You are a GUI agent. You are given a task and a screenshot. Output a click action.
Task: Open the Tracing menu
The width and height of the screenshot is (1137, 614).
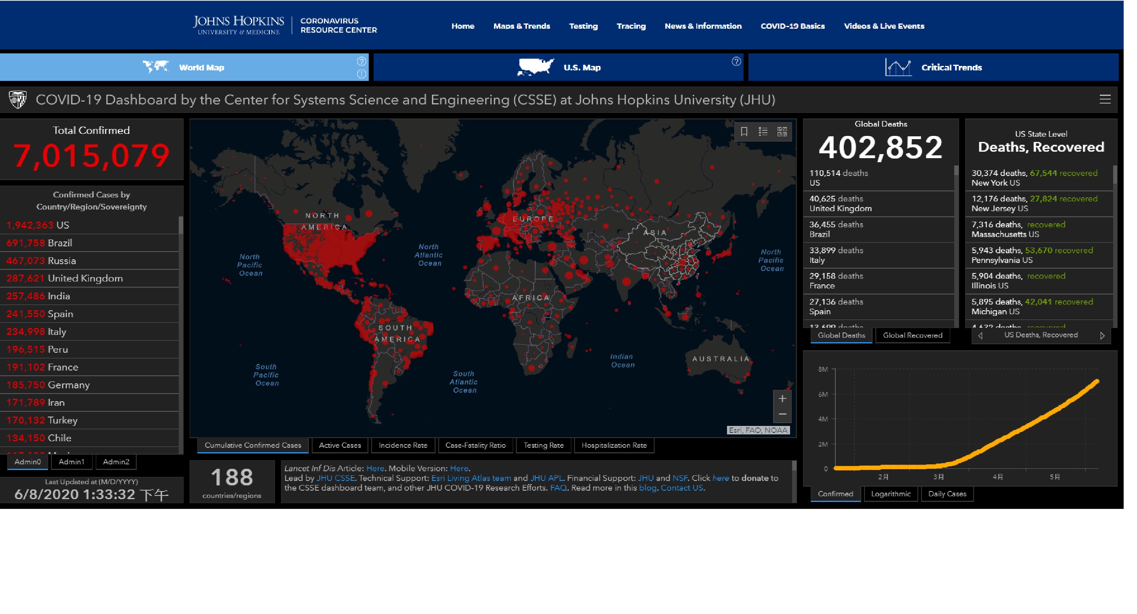point(631,26)
